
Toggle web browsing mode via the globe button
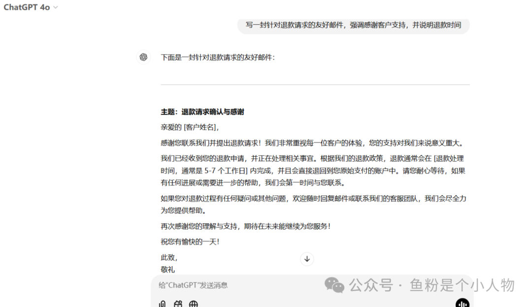pos(194,304)
